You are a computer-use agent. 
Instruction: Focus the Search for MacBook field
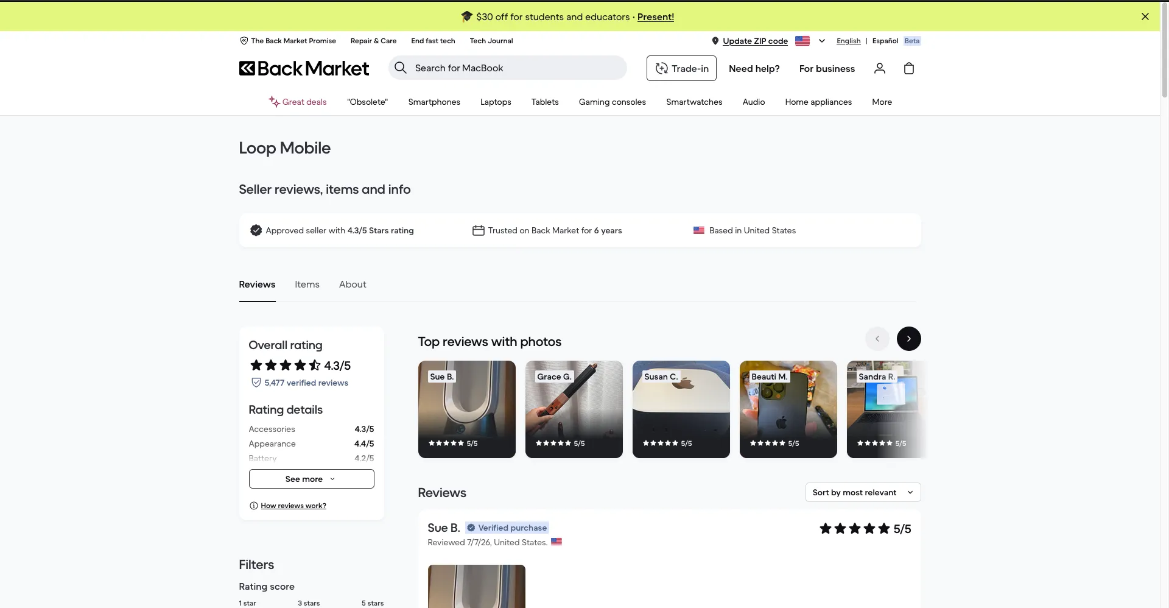508,68
